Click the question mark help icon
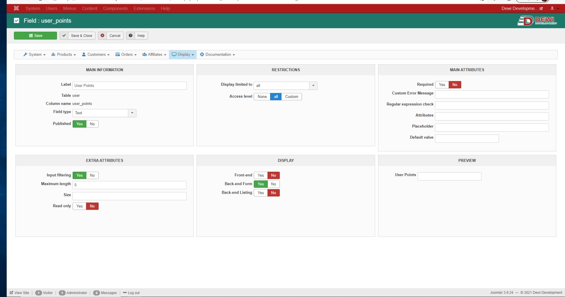This screenshot has height=297, width=565. tap(131, 36)
